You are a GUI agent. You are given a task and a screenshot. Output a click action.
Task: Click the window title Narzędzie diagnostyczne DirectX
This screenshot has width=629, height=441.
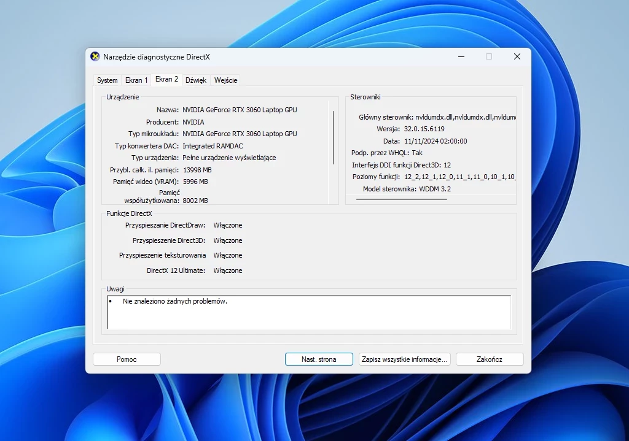pos(157,56)
